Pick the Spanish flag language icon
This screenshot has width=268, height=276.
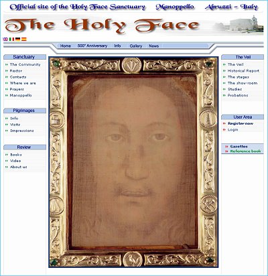(x=24, y=40)
